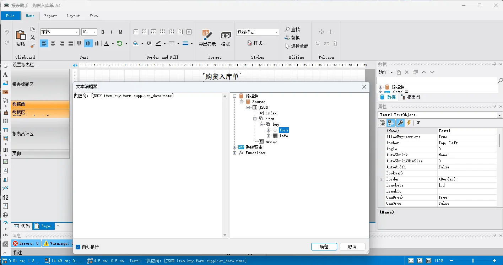Open the File menu
The height and width of the screenshot is (265, 503).
pos(10,16)
